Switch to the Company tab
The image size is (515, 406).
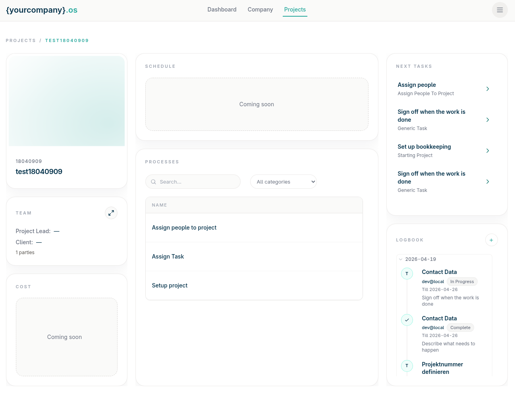[x=260, y=10]
